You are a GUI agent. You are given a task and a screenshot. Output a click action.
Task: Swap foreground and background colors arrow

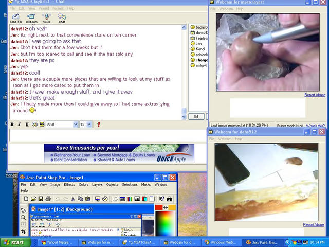(x=166, y=207)
